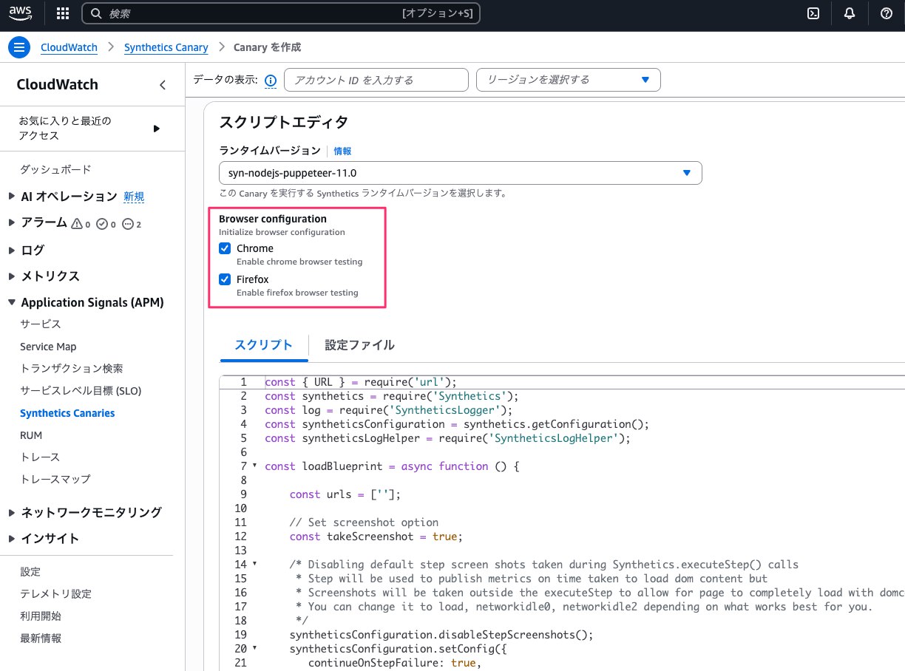Expand the インサイト section

click(11, 539)
